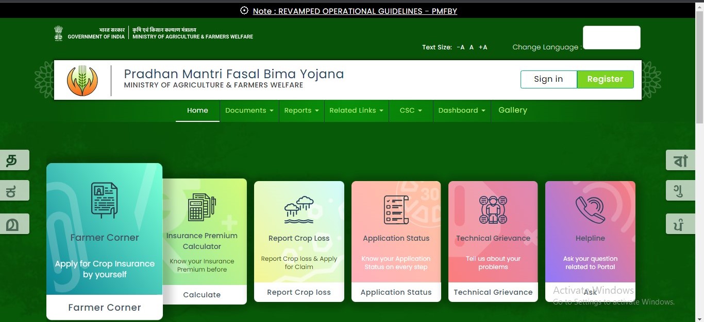704x322 pixels.
Task: Click 'Pradhan Mantri Fasal Bima Yojana' title
Action: [x=234, y=74]
